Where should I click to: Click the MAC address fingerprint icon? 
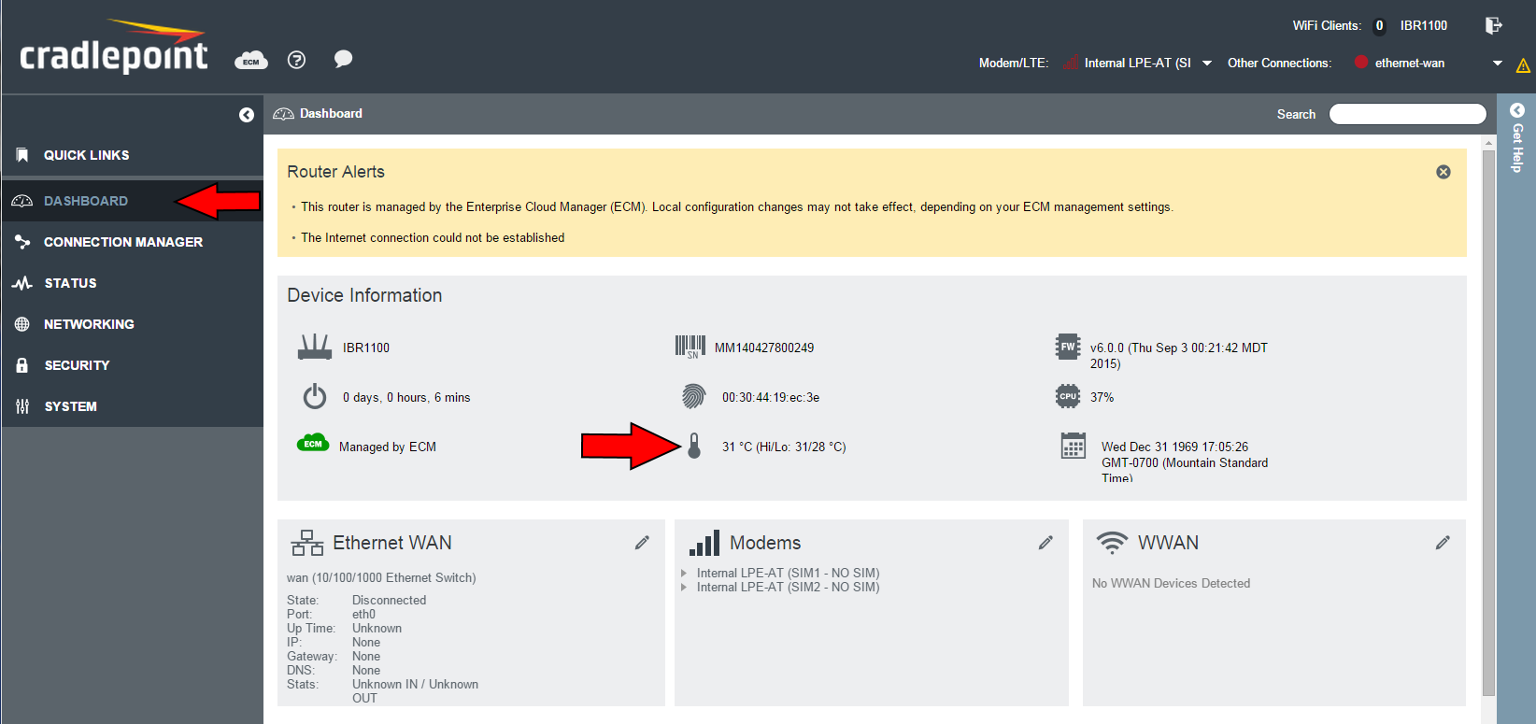point(693,396)
